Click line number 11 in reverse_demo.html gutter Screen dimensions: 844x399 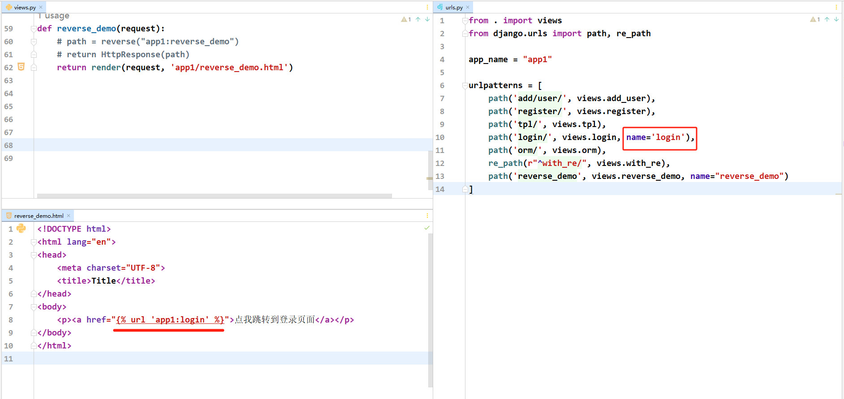[9, 359]
